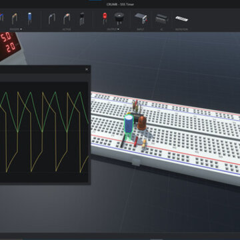The image size is (240, 240).
Task: Expand the Output components dropdown
Action: click(x=113, y=29)
